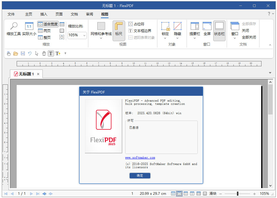
Task: Click the minus zoom out button in status bar
Action: (x=221, y=194)
